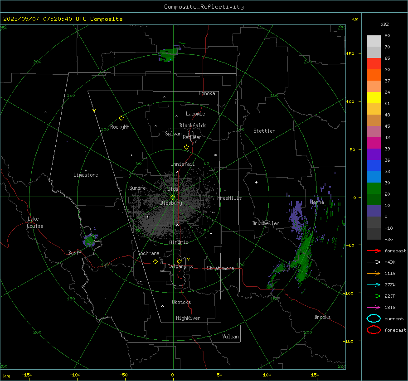
Task: Click the Ponoka city label
Action: tap(207, 93)
